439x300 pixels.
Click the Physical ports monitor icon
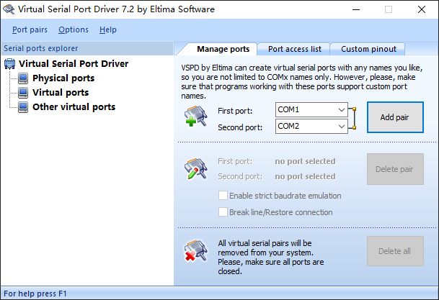click(x=23, y=78)
